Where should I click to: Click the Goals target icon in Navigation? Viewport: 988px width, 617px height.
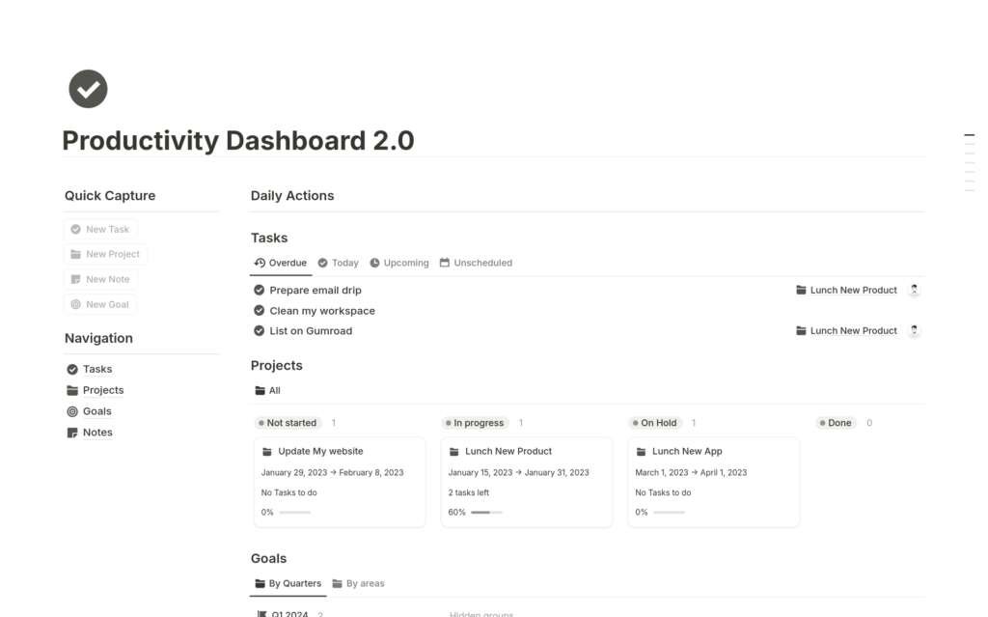[72, 411]
